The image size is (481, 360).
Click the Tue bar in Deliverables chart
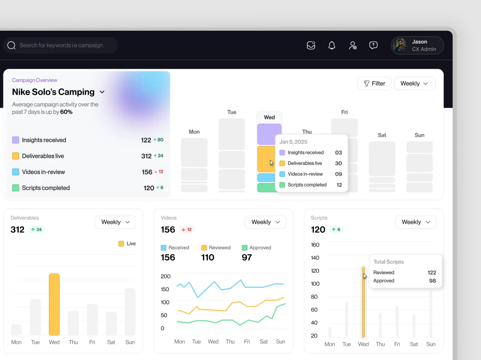(x=35, y=317)
